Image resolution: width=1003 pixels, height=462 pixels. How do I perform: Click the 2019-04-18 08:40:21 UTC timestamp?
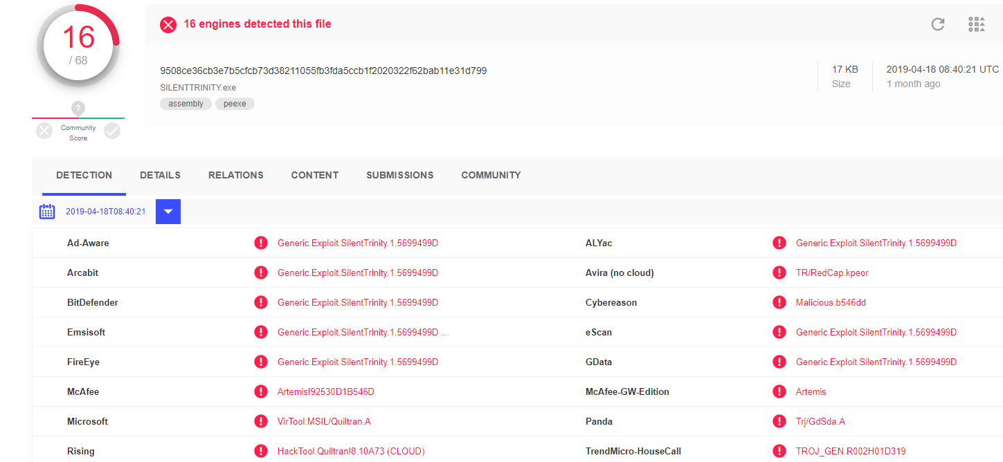943,69
